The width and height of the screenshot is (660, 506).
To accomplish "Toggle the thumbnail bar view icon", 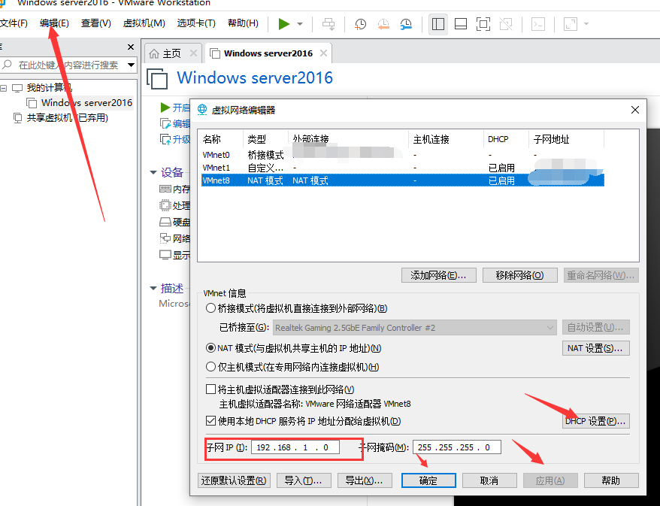I will click(x=461, y=24).
